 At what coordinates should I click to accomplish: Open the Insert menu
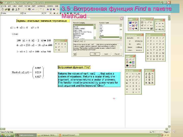(x=21, y=6)
